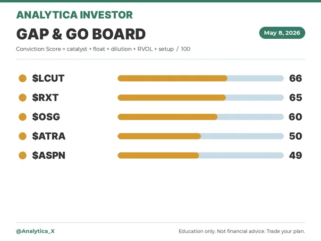Image resolution: width=321 pixels, height=241 pixels.
Task: Open the $OSG ticker symbol
Action: (46, 117)
